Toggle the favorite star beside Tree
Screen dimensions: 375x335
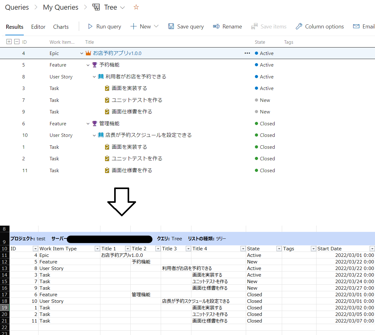point(136,7)
